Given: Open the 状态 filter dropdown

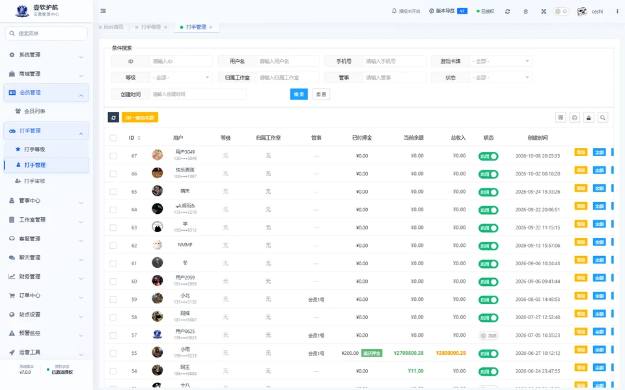Looking at the screenshot, I should [x=501, y=77].
